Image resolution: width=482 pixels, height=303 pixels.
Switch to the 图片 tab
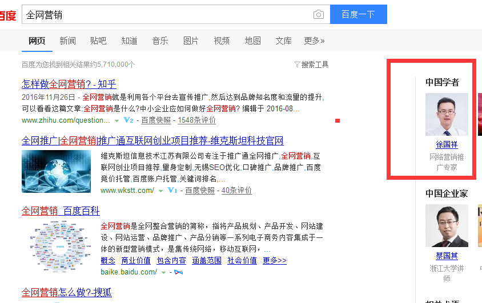tap(191, 41)
